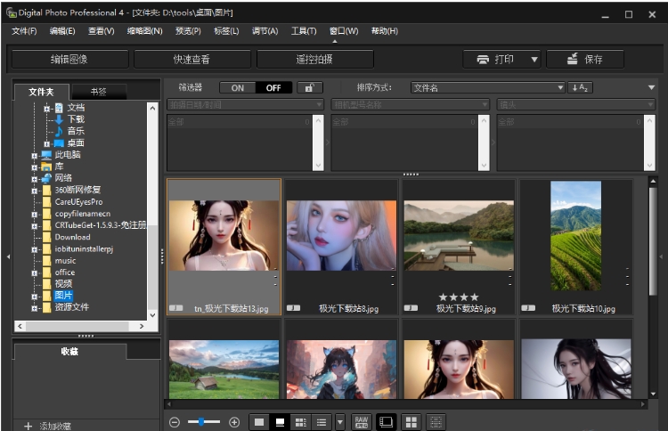Screen dimensions: 668x431
Task: Switch to large thumbnail view icon
Action: 259,422
